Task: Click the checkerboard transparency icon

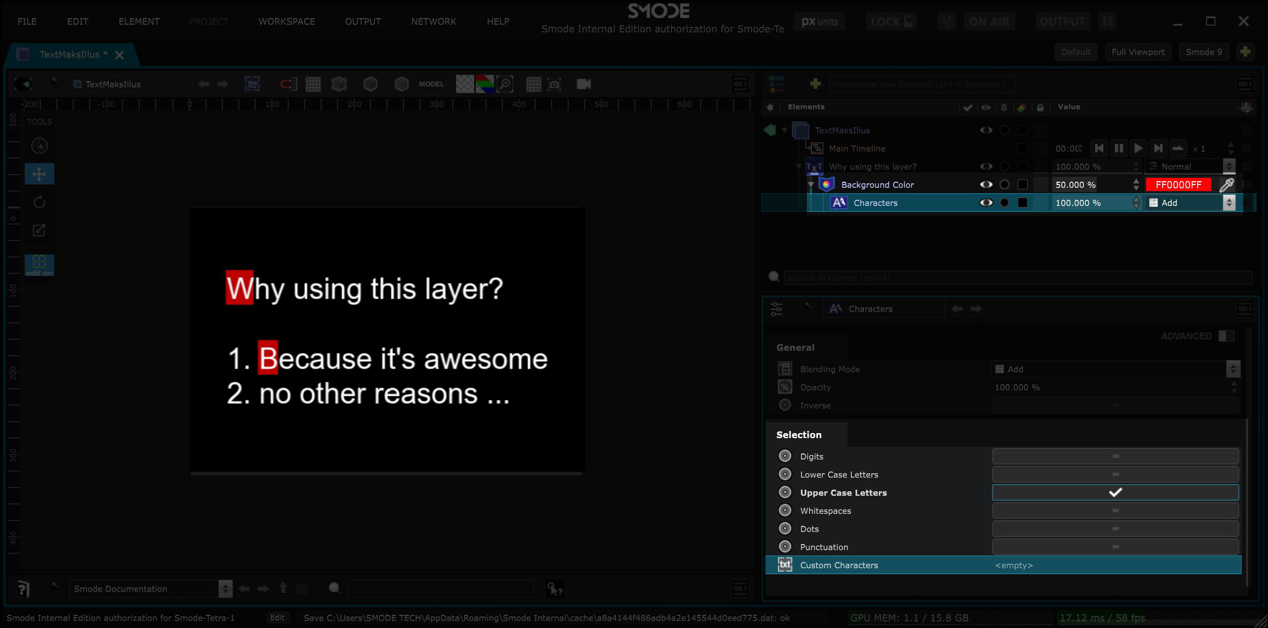Action: [464, 84]
